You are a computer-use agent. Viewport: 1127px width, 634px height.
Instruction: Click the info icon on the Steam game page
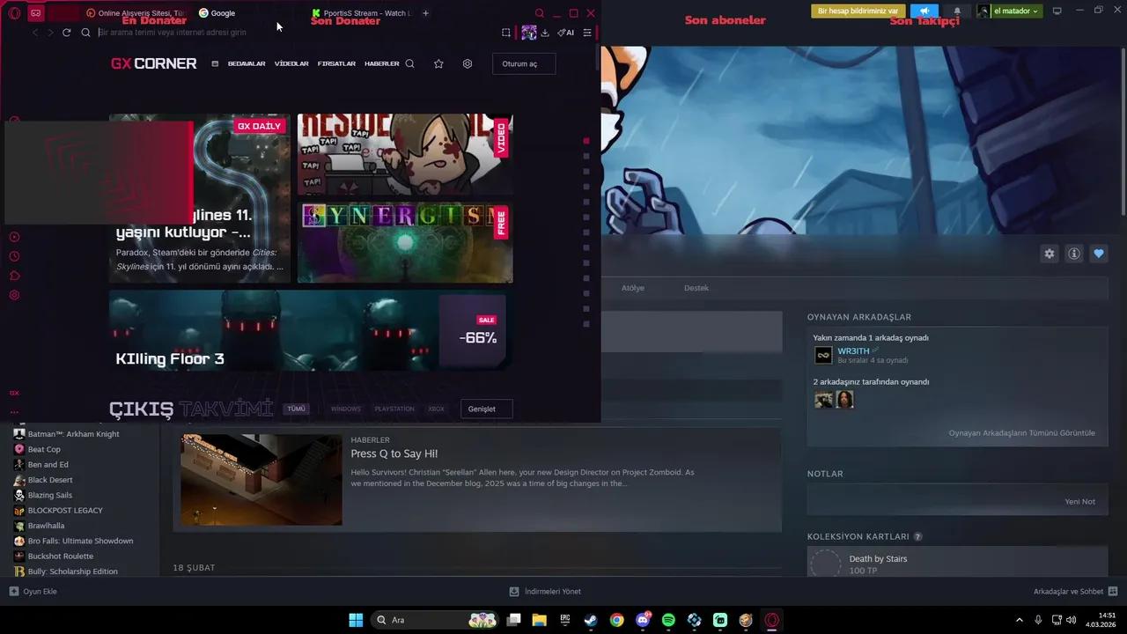pos(1073,254)
